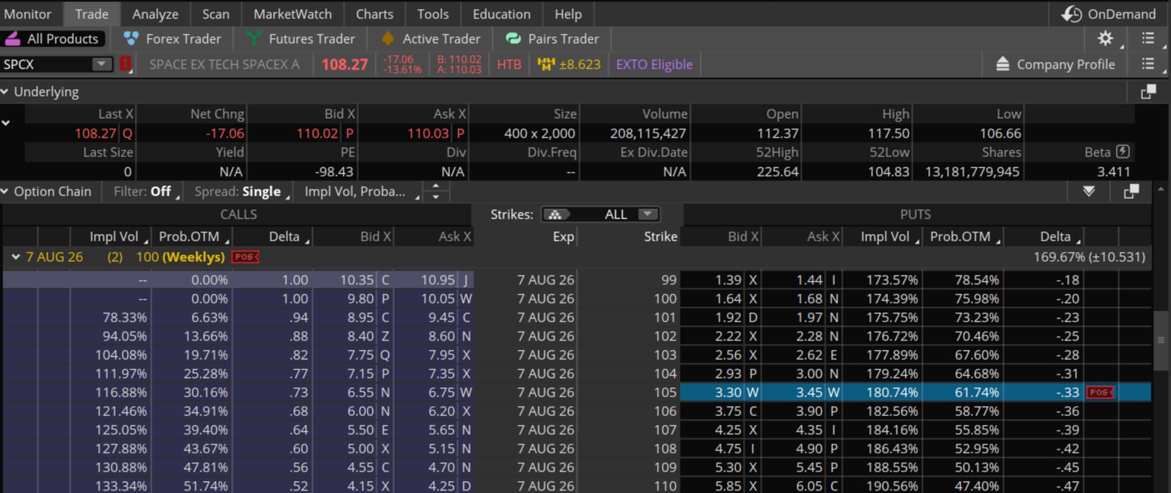The width and height of the screenshot is (1171, 493).
Task: Detach the Underlying section window icon
Action: tap(1148, 91)
